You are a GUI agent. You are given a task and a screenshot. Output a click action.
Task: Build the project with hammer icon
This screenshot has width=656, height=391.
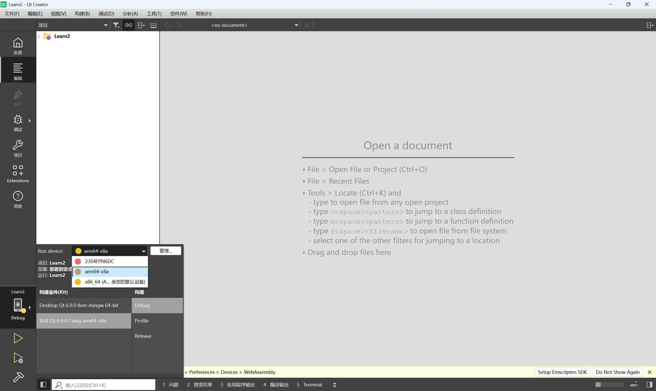pyautogui.click(x=18, y=377)
